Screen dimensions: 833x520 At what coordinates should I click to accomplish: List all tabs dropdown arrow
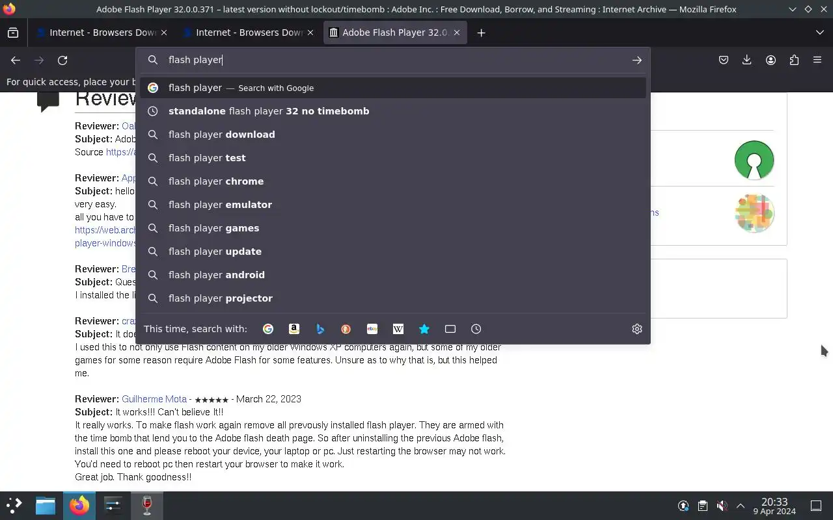pos(820,32)
